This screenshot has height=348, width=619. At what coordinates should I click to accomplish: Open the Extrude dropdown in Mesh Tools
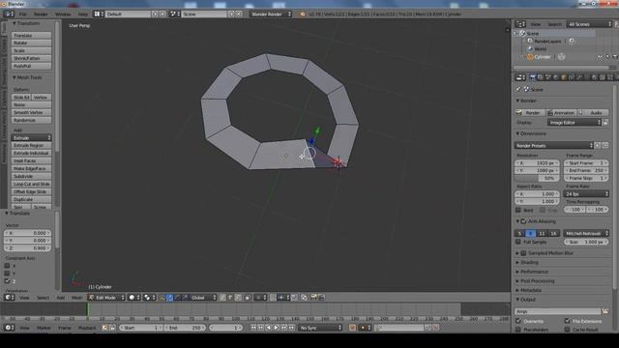click(x=31, y=137)
